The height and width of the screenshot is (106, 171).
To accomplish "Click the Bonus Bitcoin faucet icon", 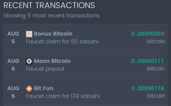I will pos(29,34).
